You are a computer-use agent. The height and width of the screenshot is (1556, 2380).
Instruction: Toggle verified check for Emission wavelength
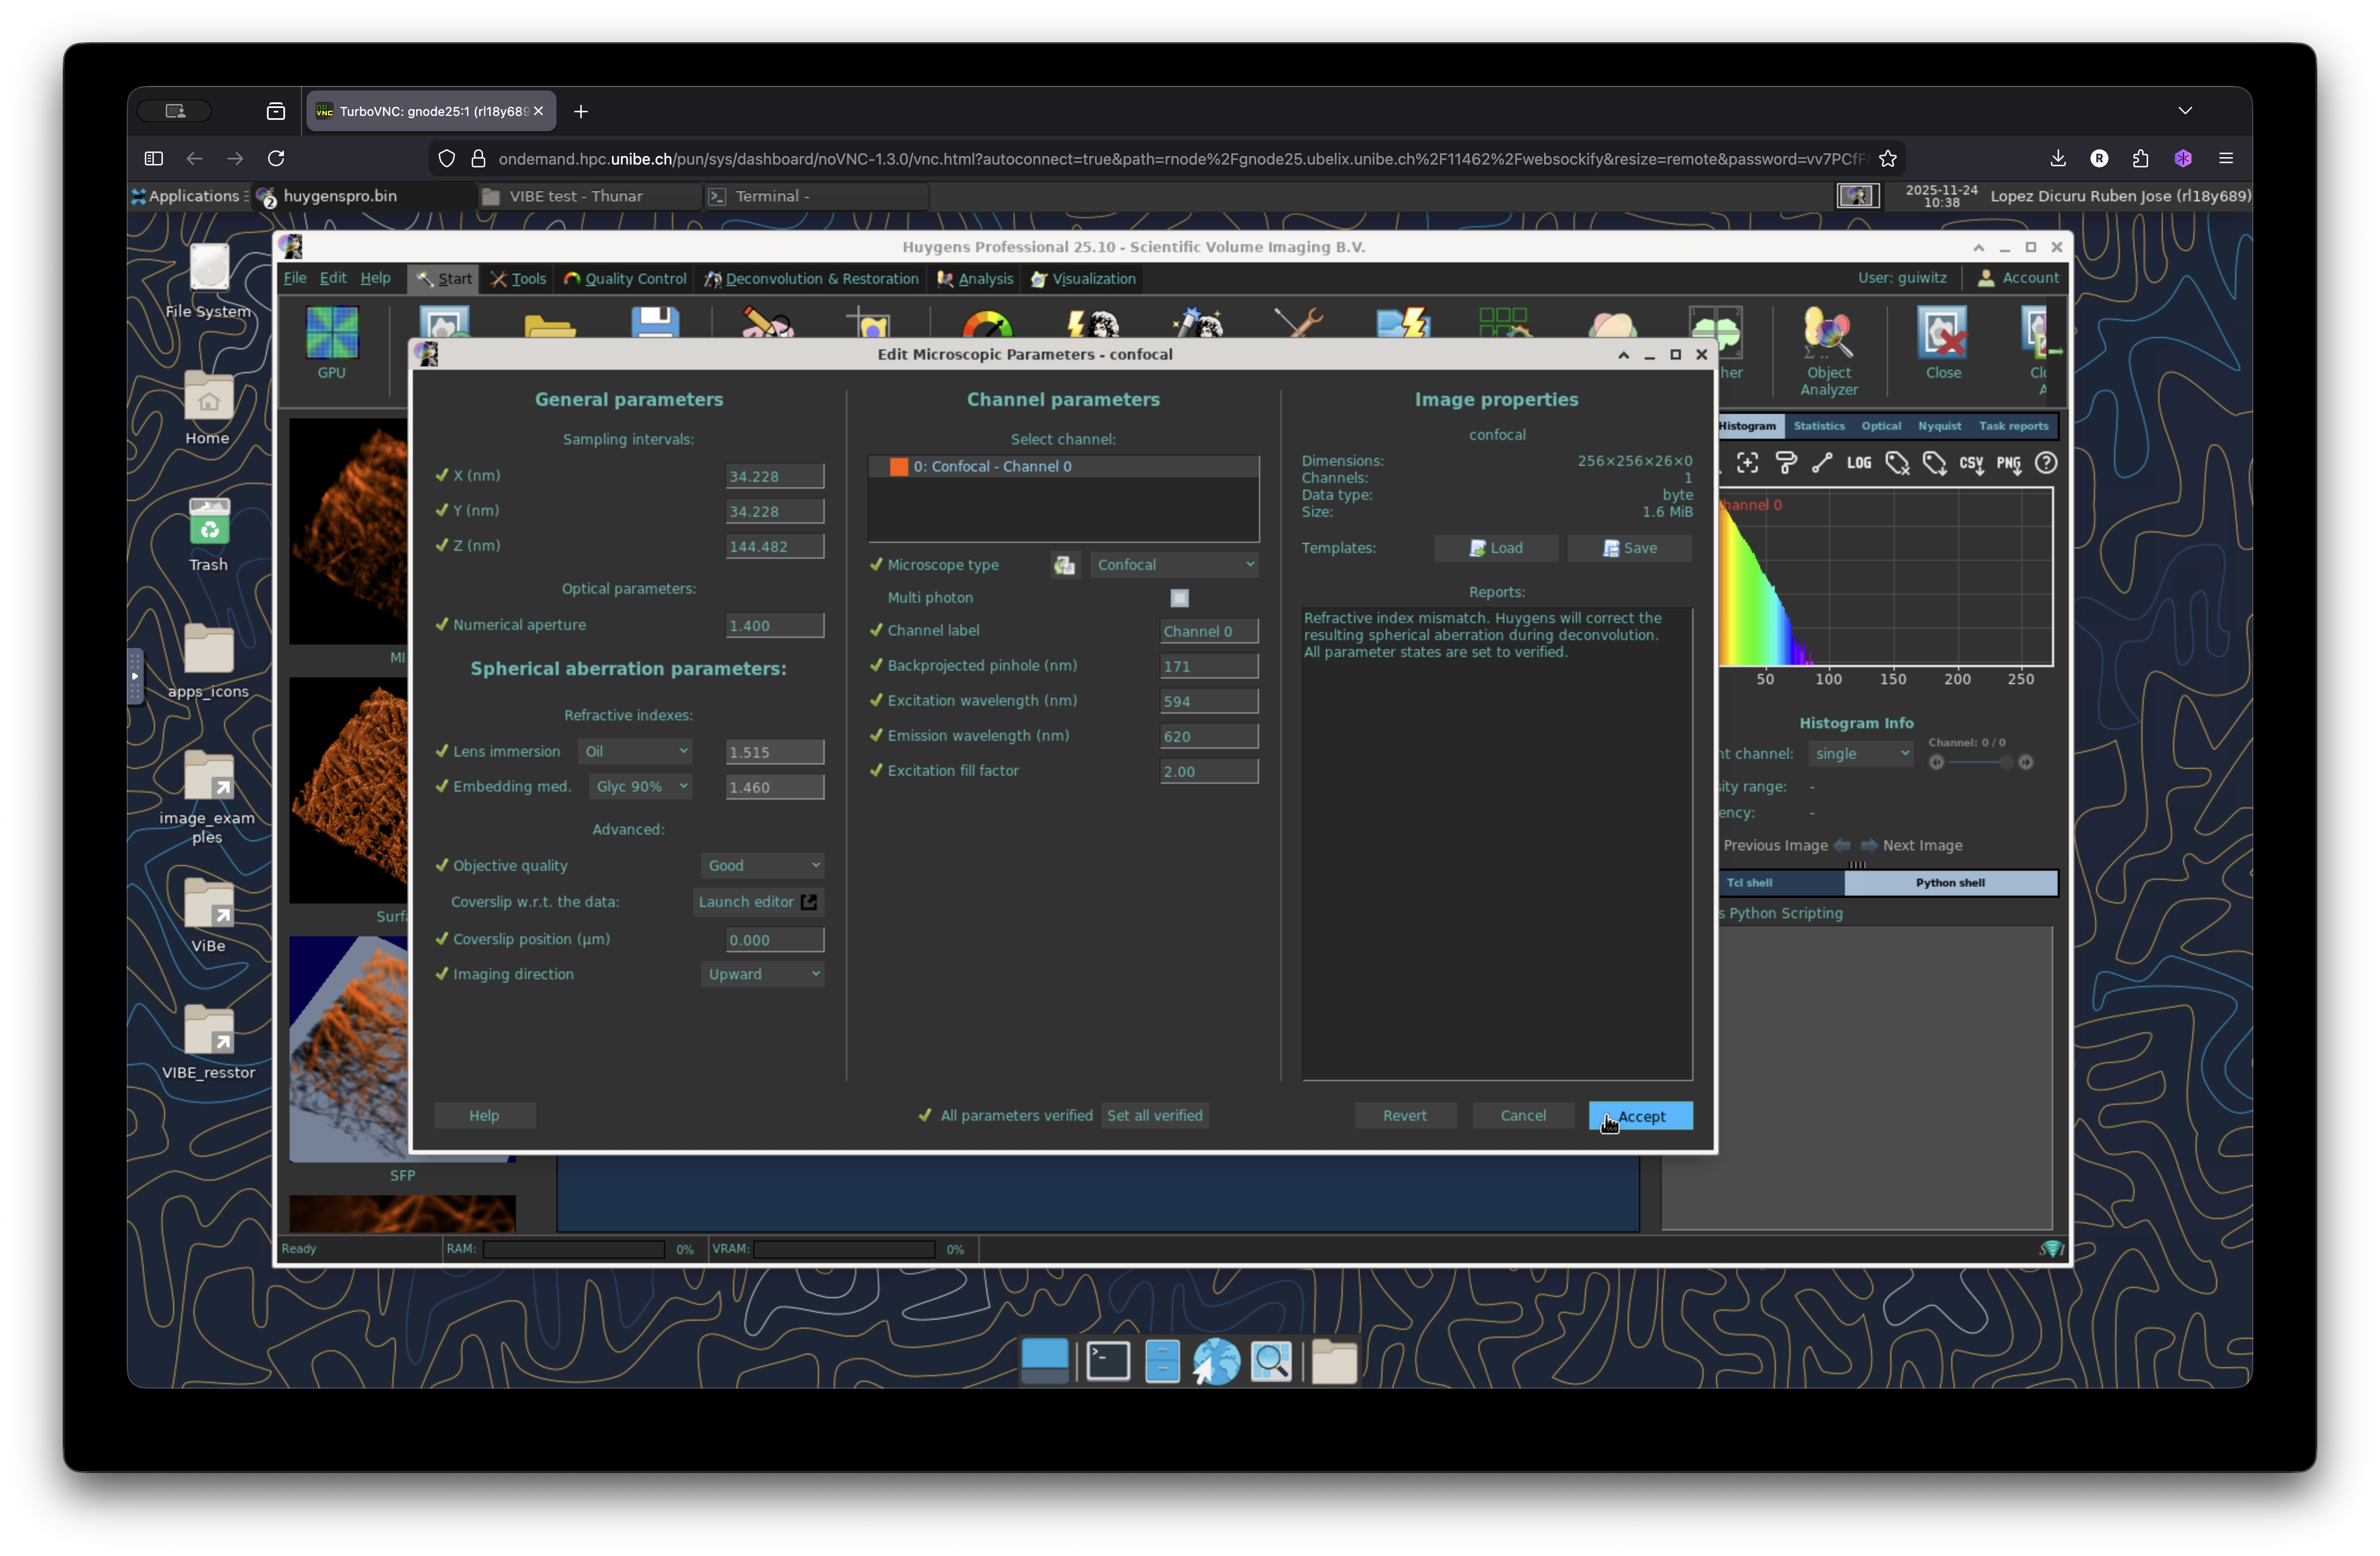click(876, 736)
